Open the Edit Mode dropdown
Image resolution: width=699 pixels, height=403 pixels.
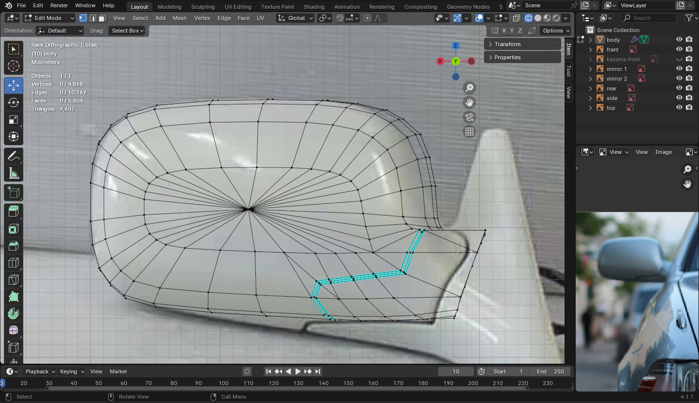pos(50,18)
